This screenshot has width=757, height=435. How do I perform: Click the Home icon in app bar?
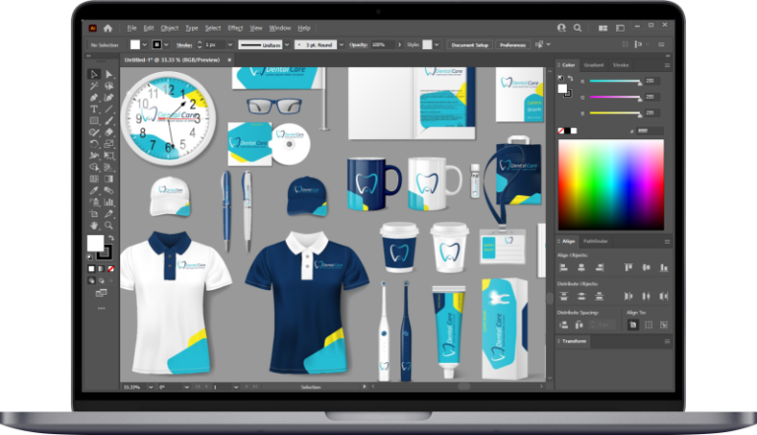click(107, 28)
